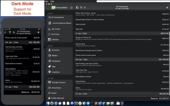Screen dimensions: 170x106
Task: Select 'Bought an iPhone XR' transaction
Action: tap(122, 38)
